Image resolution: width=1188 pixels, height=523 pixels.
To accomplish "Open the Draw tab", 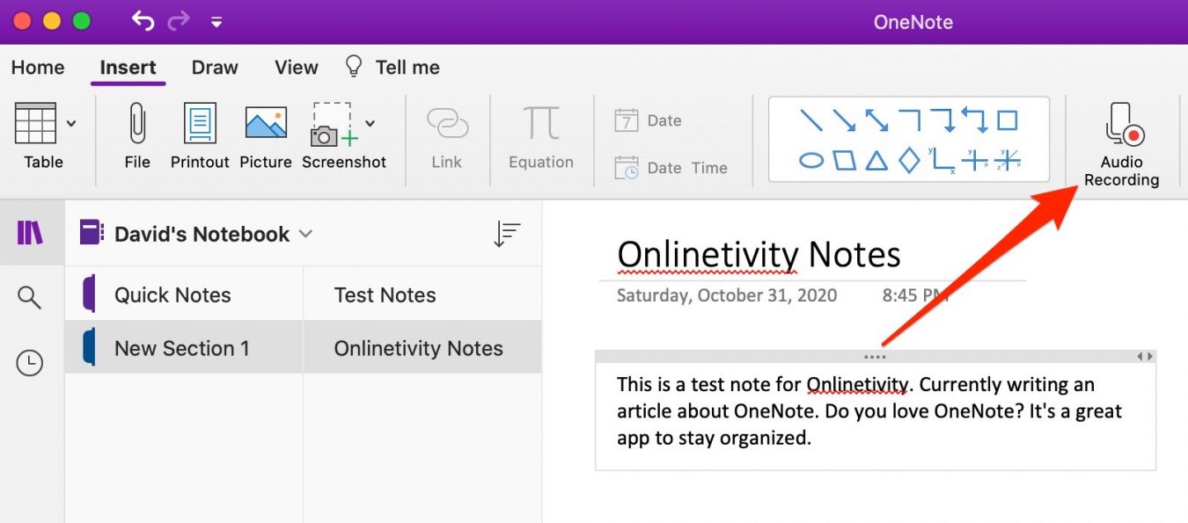I will pos(215,68).
